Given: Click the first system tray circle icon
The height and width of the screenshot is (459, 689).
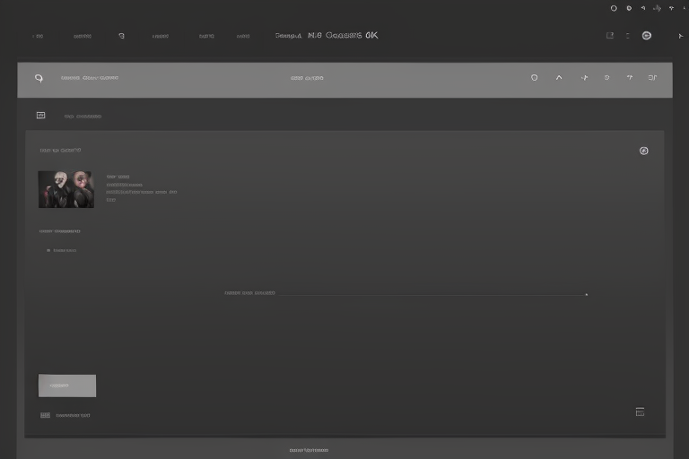Looking at the screenshot, I should pos(614,8).
